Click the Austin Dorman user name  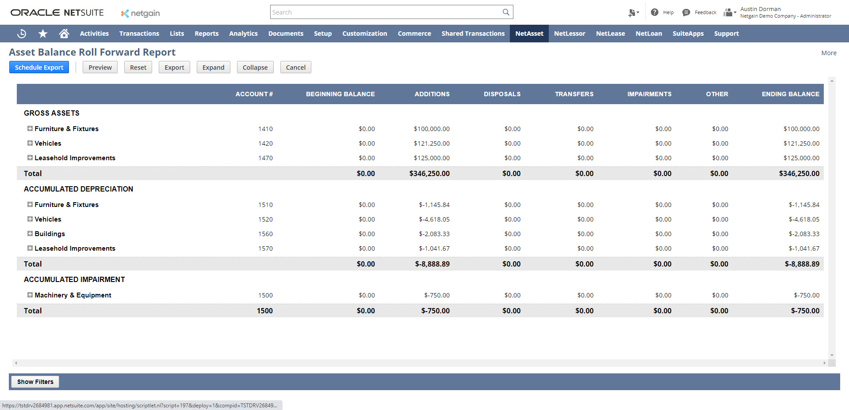point(761,9)
